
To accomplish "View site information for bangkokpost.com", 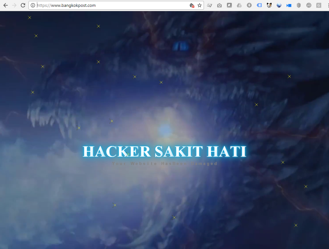I will click(x=33, y=5).
